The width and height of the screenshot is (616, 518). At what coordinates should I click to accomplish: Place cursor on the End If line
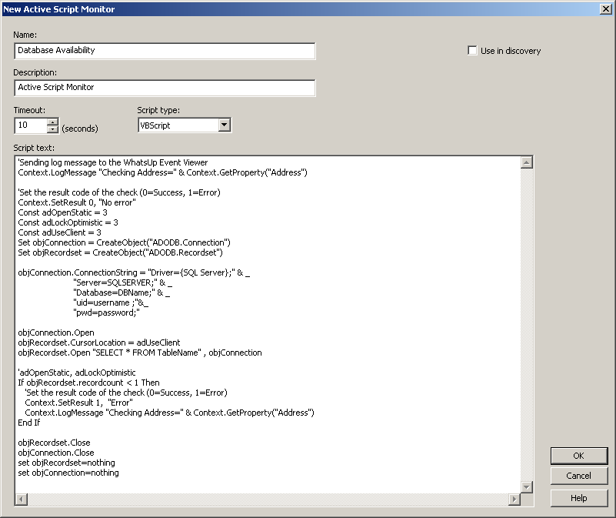[29, 423]
